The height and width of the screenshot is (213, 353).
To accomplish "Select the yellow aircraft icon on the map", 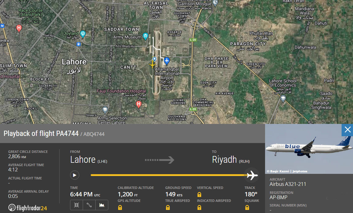I will [x=152, y=64].
